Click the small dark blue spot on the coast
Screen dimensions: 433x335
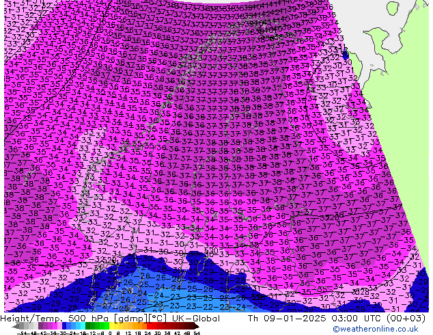345,55
